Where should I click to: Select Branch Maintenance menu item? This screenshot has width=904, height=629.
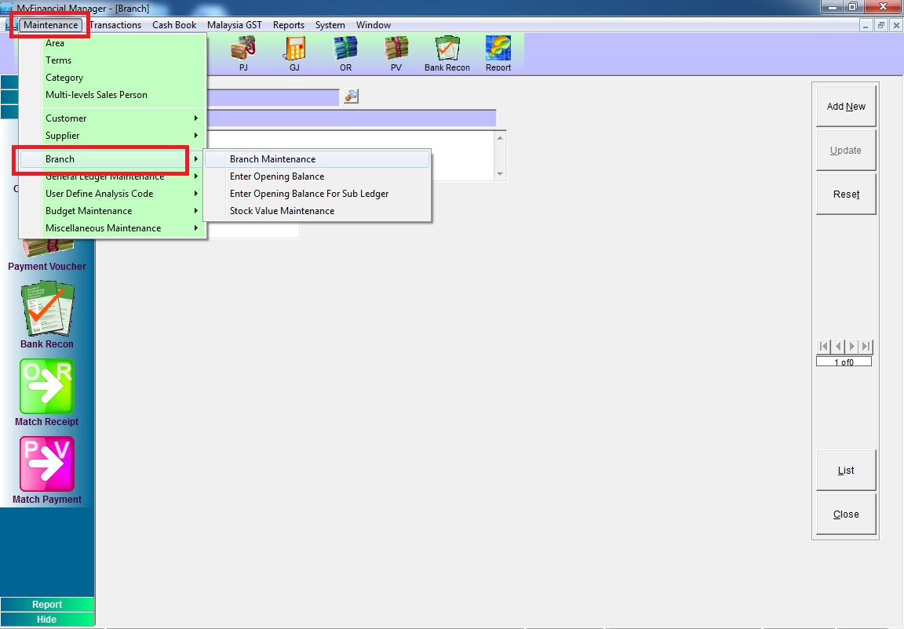[272, 159]
